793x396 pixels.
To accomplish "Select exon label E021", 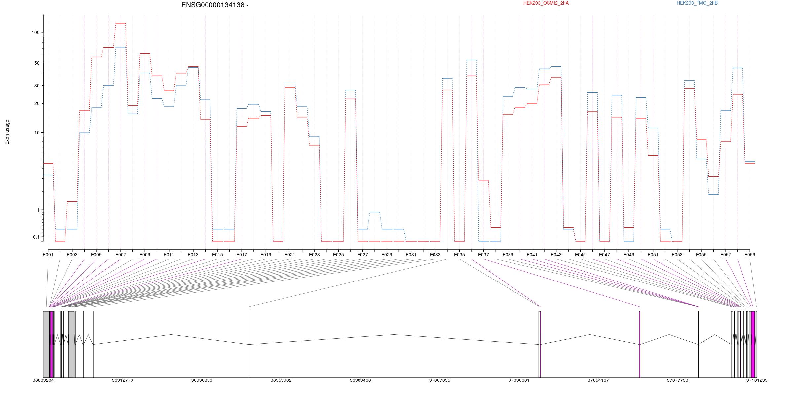I will (x=290, y=255).
